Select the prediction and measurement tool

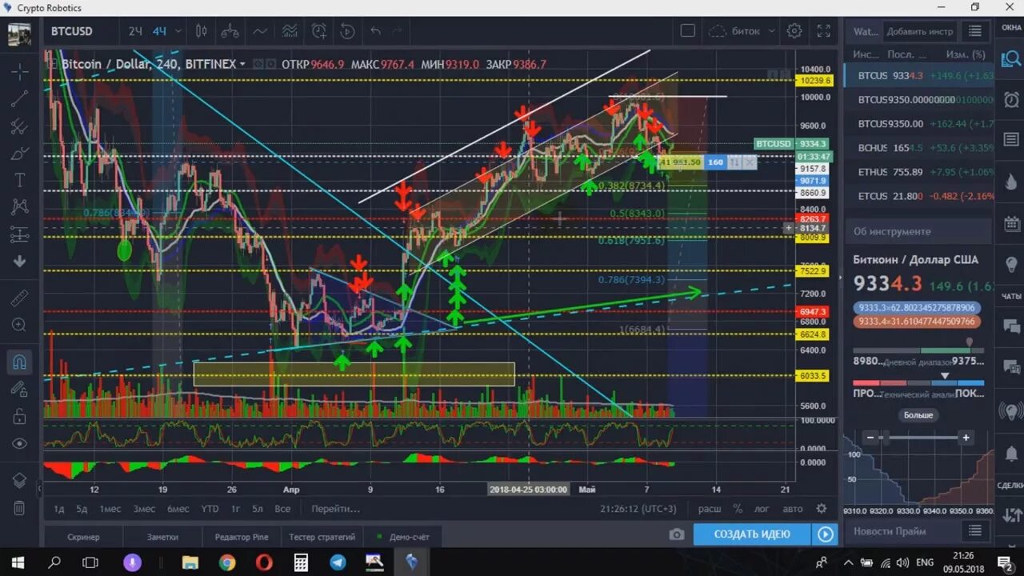pos(20,234)
